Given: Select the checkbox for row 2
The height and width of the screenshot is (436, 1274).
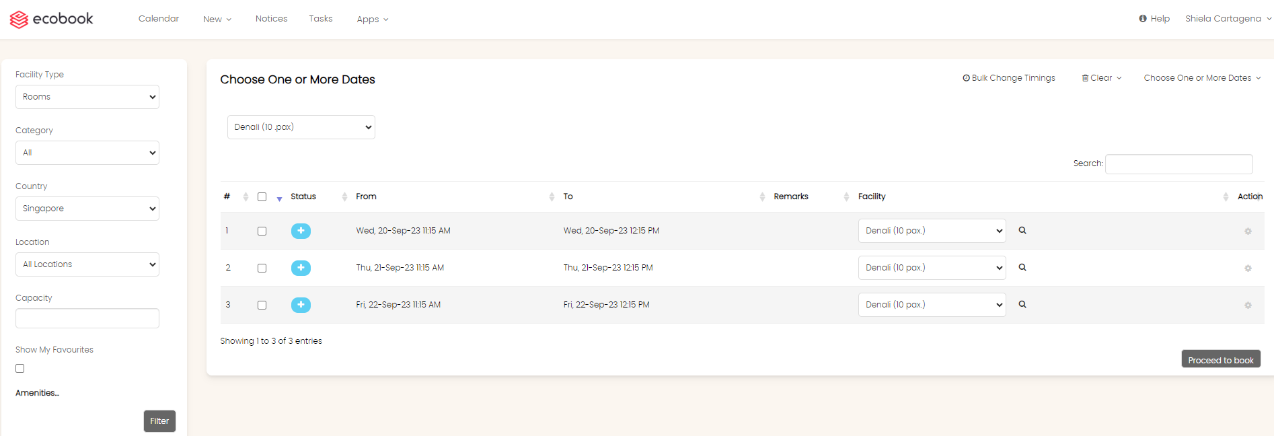Looking at the screenshot, I should pyautogui.click(x=262, y=268).
